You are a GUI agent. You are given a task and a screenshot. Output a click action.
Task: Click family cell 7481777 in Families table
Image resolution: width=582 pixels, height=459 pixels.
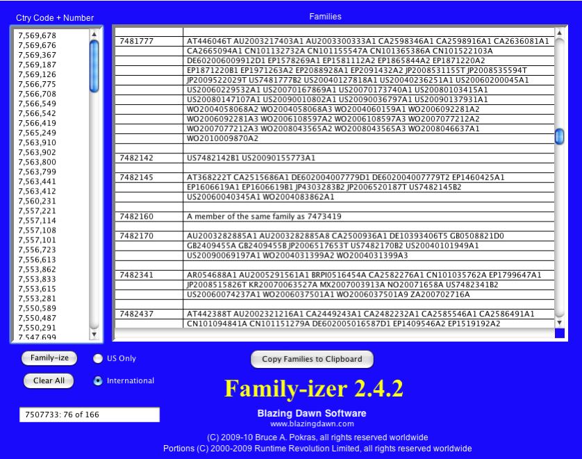point(149,41)
